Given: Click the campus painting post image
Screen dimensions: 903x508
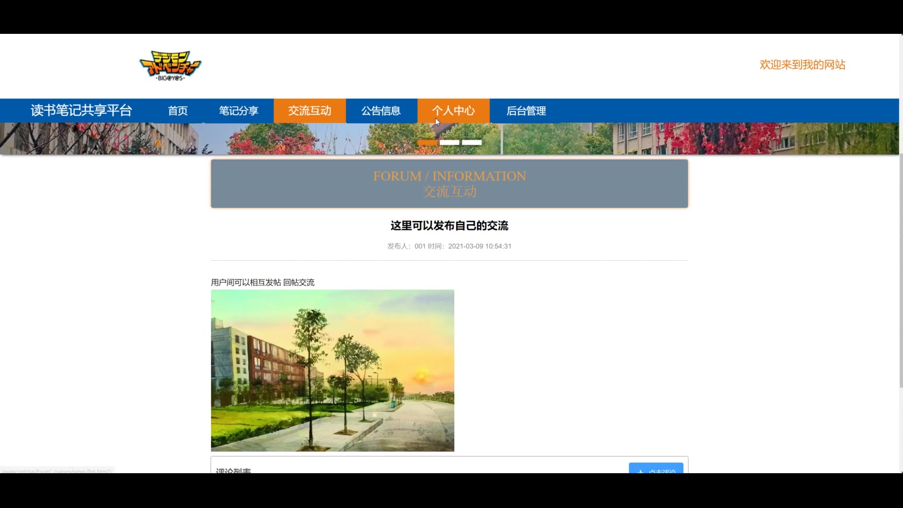Looking at the screenshot, I should [333, 371].
